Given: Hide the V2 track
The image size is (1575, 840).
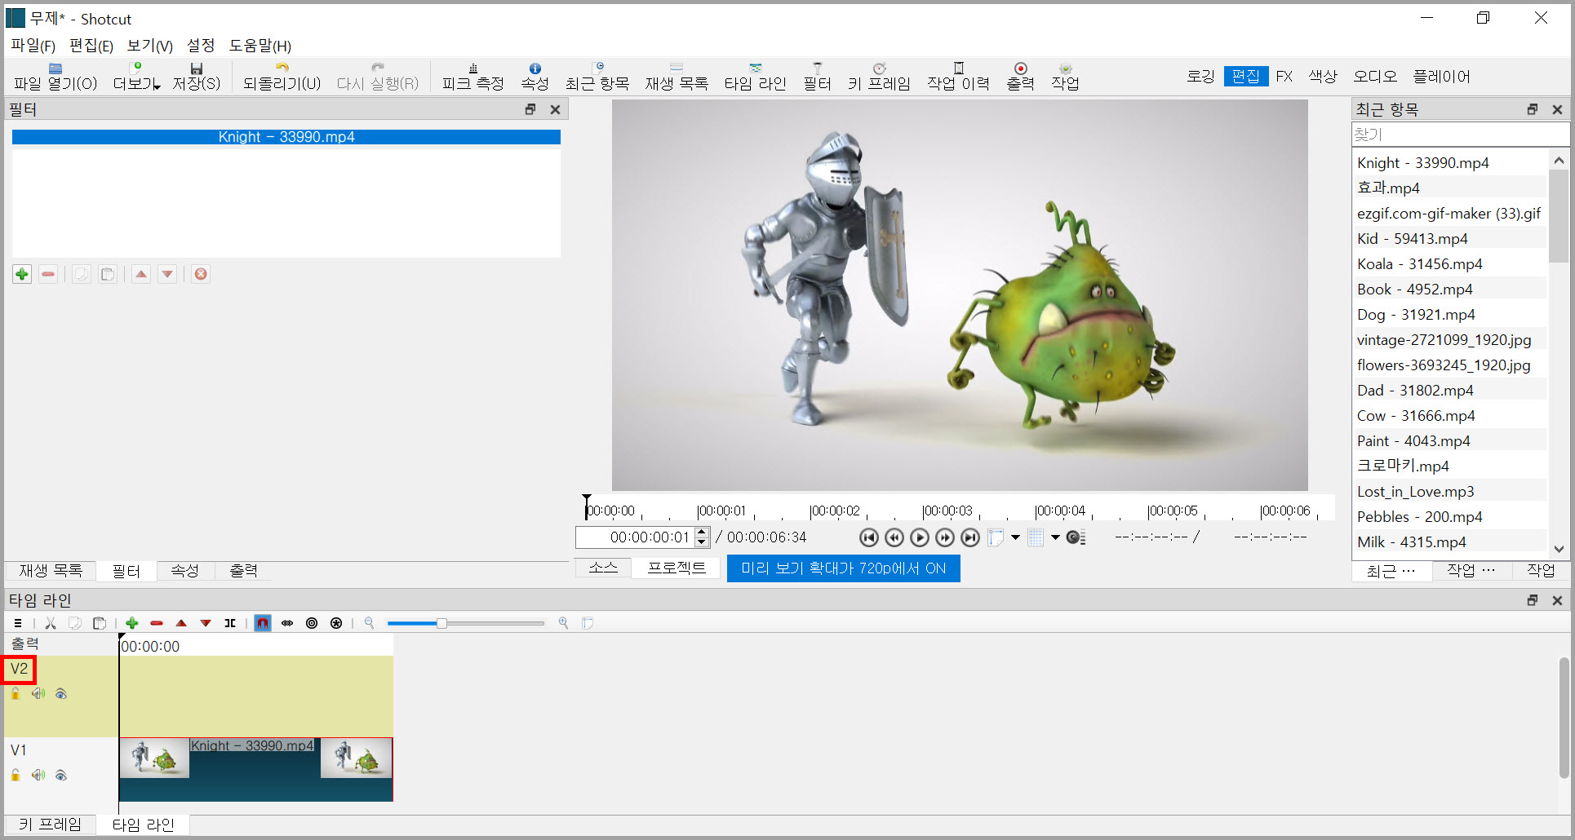Looking at the screenshot, I should 61,694.
